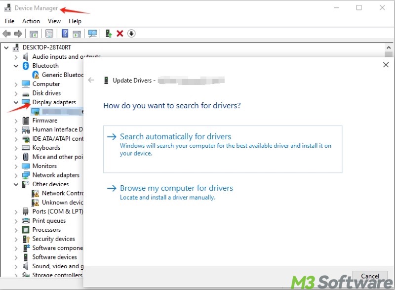Open the View menu
This screenshot has width=395, height=290.
(54, 21)
